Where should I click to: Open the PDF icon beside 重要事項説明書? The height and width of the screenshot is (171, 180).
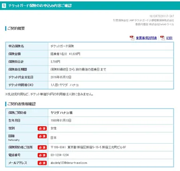tap(132, 38)
